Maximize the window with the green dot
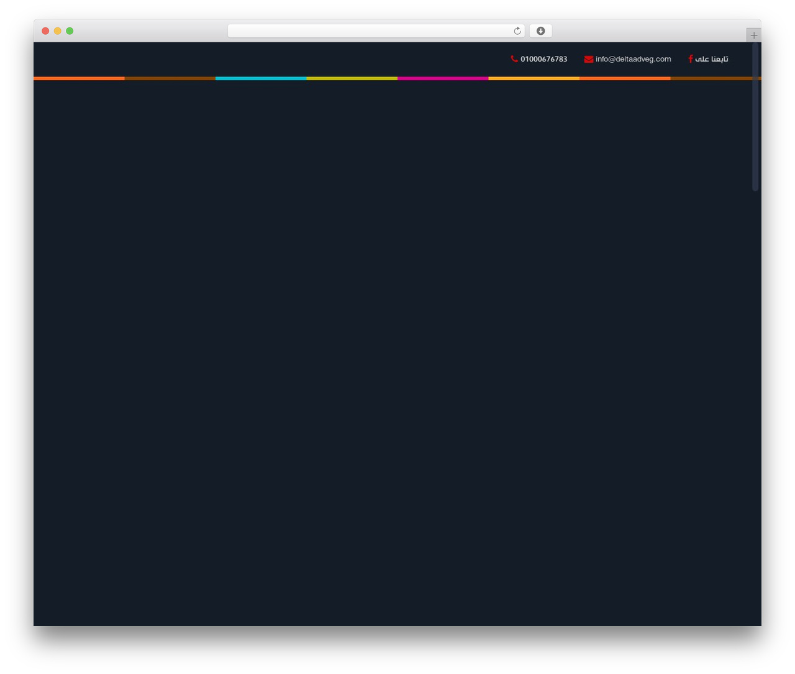This screenshot has height=674, width=795. click(70, 31)
